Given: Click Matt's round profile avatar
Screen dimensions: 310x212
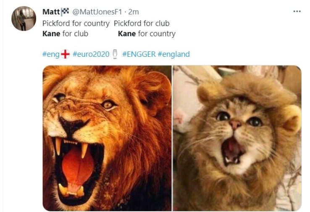Looking at the screenshot, I should [24, 19].
